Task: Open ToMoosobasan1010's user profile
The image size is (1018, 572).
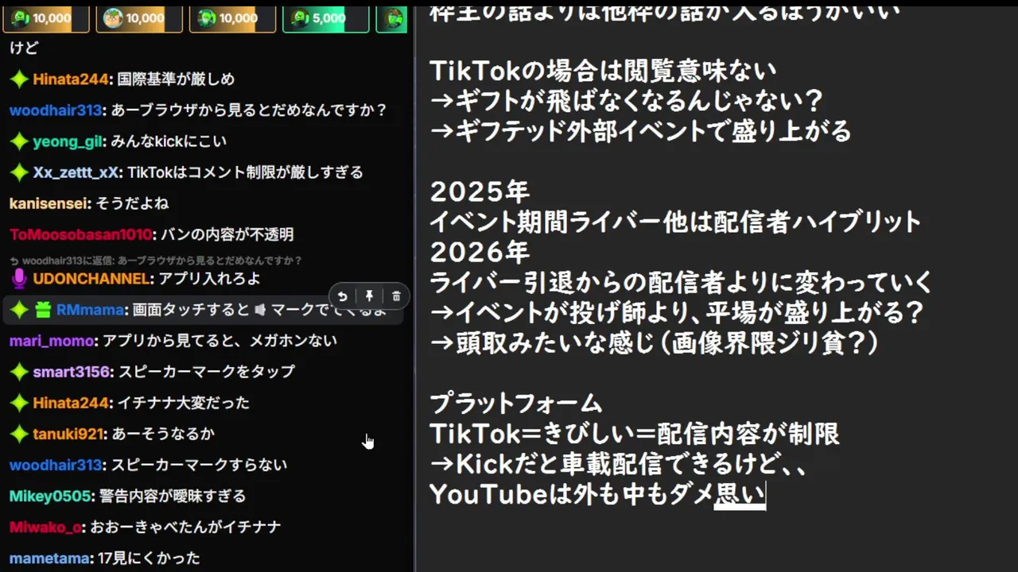Action: [80, 234]
